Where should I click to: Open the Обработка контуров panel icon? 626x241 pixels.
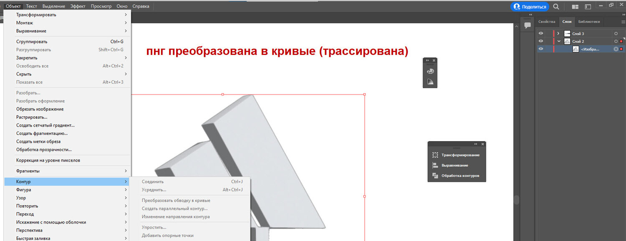435,176
